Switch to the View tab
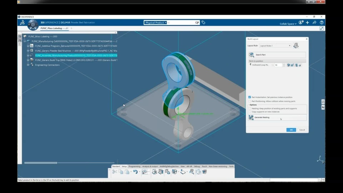 [183, 166]
